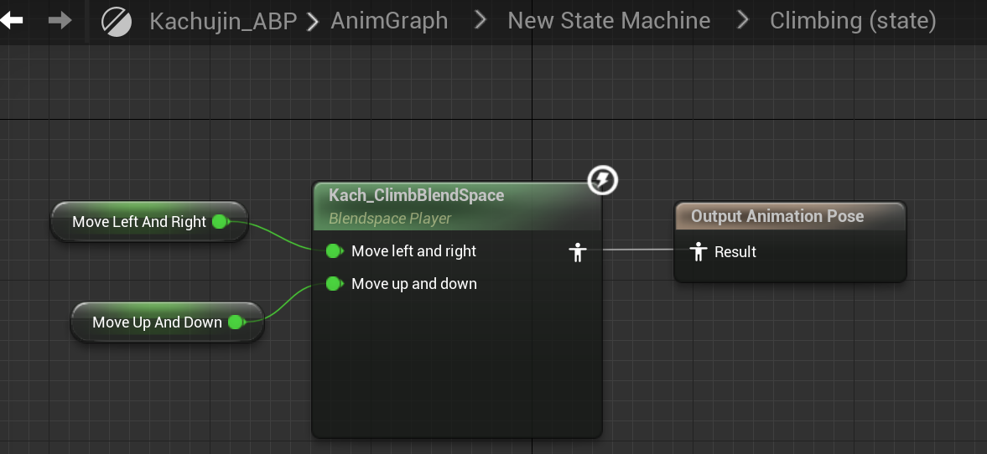Expand the chevron after New State Machine

[x=742, y=21]
